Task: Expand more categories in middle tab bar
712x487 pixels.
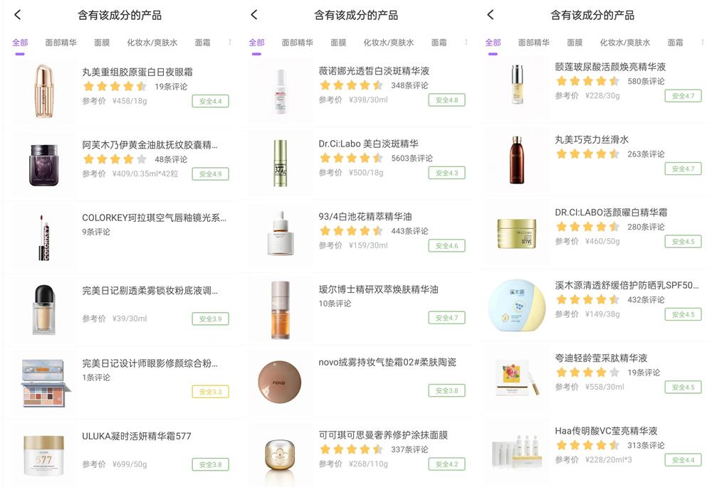Action: point(466,42)
